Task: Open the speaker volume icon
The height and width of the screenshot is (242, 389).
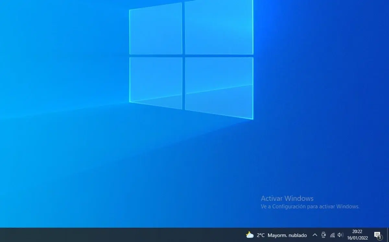Action: (340, 235)
